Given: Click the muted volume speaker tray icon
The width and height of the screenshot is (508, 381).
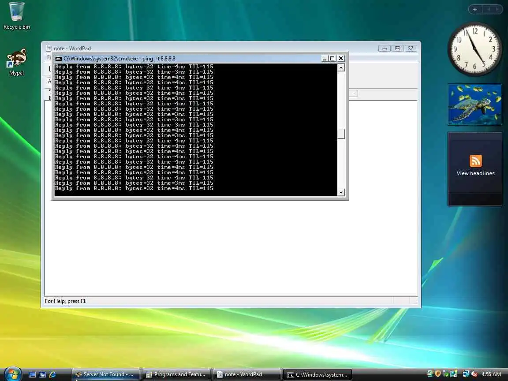Looking at the screenshot, I should click(474, 374).
